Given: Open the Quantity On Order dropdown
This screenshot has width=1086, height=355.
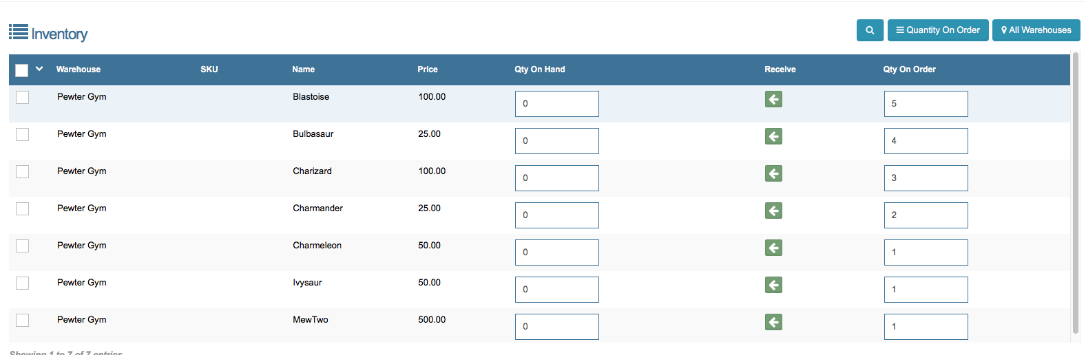Looking at the screenshot, I should [938, 30].
